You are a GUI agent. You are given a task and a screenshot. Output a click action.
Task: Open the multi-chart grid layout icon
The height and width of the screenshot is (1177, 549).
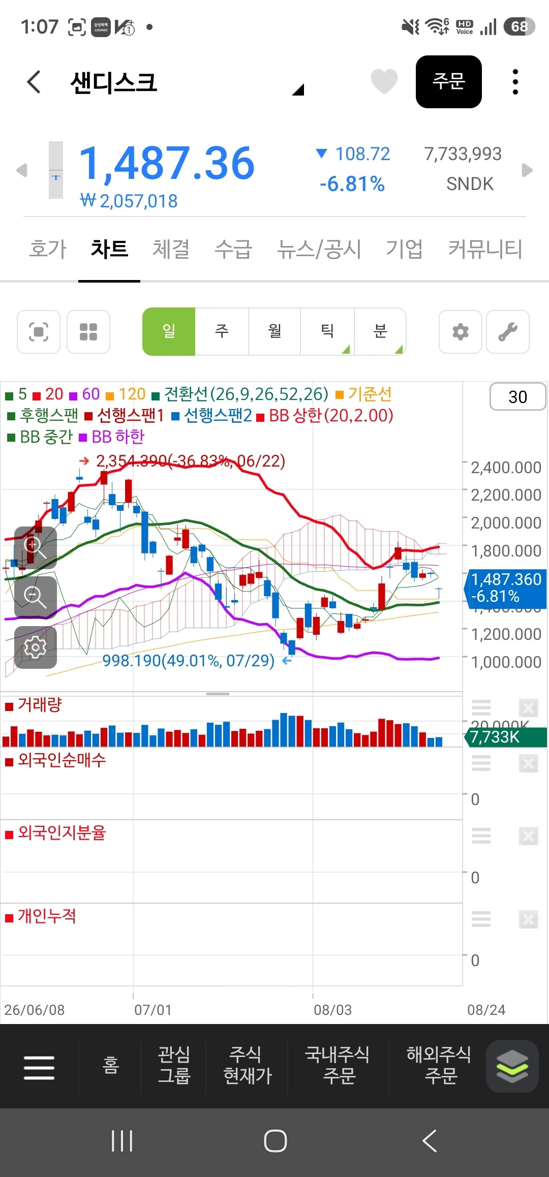coord(88,332)
